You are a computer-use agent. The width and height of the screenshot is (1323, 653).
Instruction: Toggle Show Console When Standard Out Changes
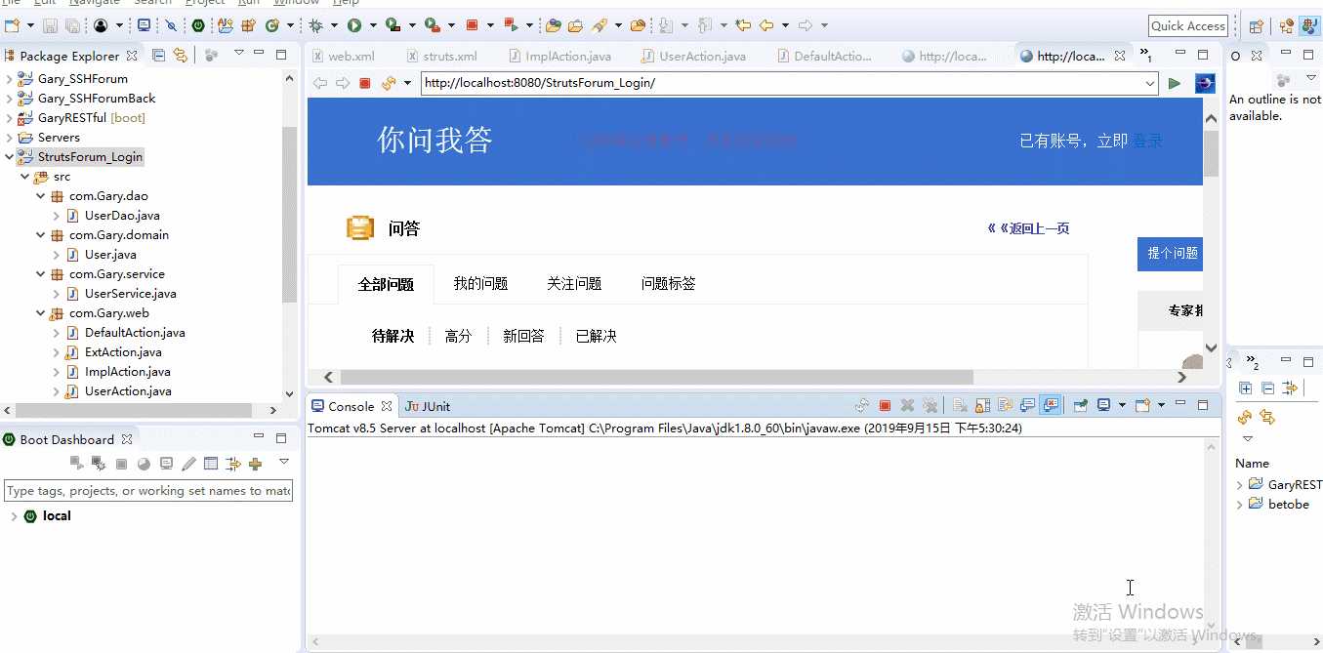pos(1027,405)
